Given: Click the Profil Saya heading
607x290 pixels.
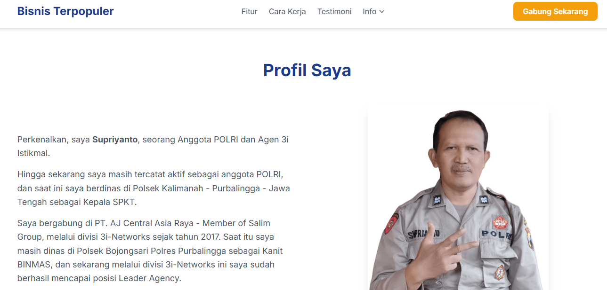Looking at the screenshot, I should (x=307, y=70).
